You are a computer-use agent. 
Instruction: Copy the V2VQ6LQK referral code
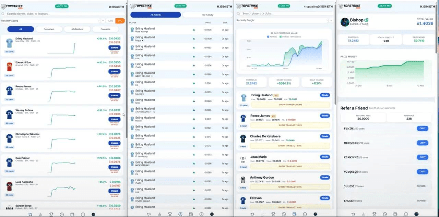[423, 171]
